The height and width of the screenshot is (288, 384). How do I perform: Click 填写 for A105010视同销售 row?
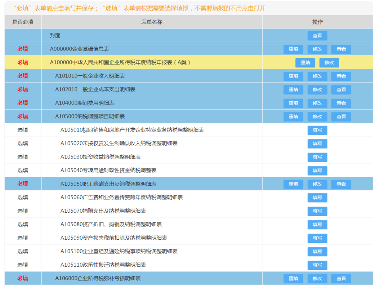coord(317,130)
